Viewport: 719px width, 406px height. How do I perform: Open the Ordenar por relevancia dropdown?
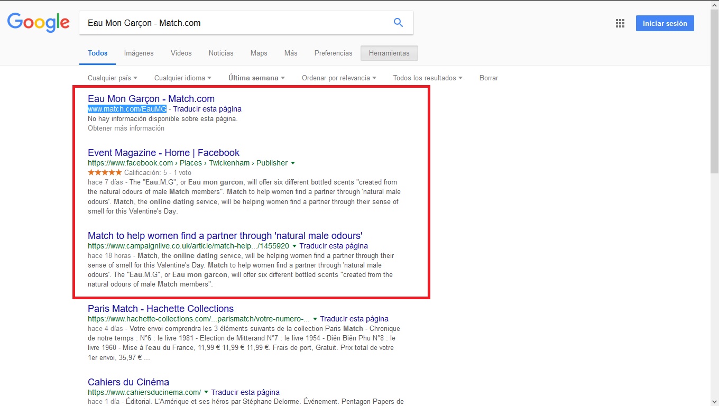pos(339,78)
